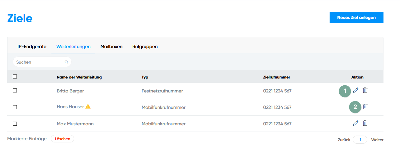The image size is (400, 166).
Task: Switch to the IP-Endgeräte tab
Action: click(32, 47)
